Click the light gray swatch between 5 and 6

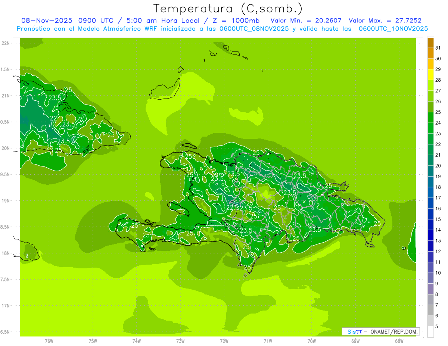pos(430,321)
